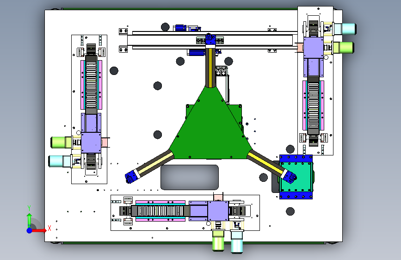Select the vertical arm with olive stripe
401x260 pixels.
coord(210,68)
